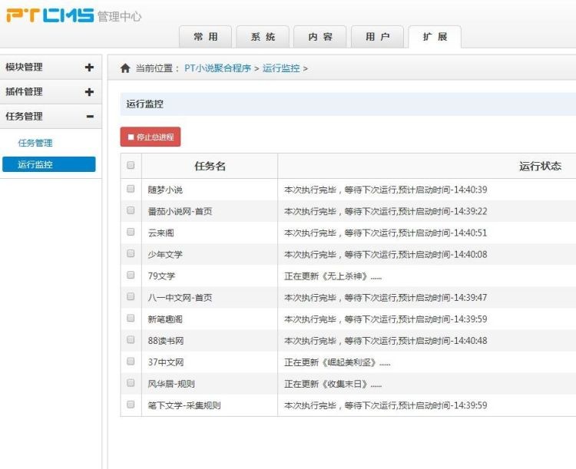
Task: Click task name 79文学
Action: pyautogui.click(x=161, y=276)
